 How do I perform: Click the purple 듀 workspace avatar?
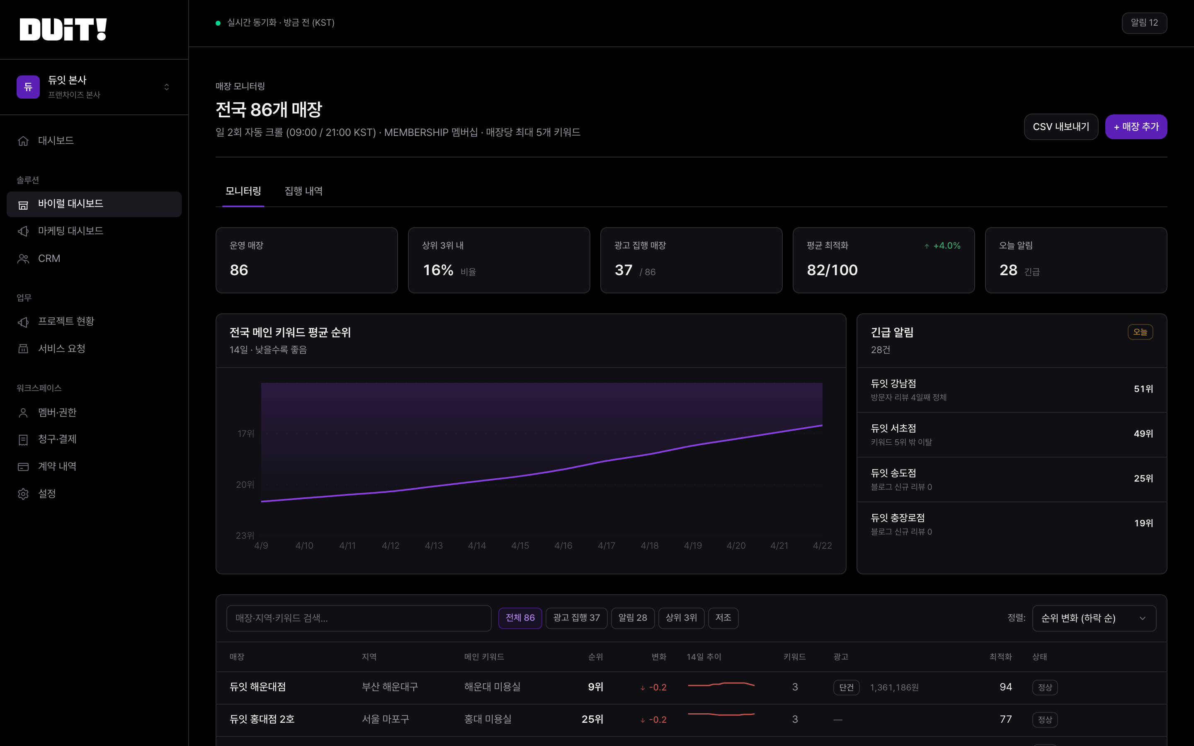click(x=28, y=87)
